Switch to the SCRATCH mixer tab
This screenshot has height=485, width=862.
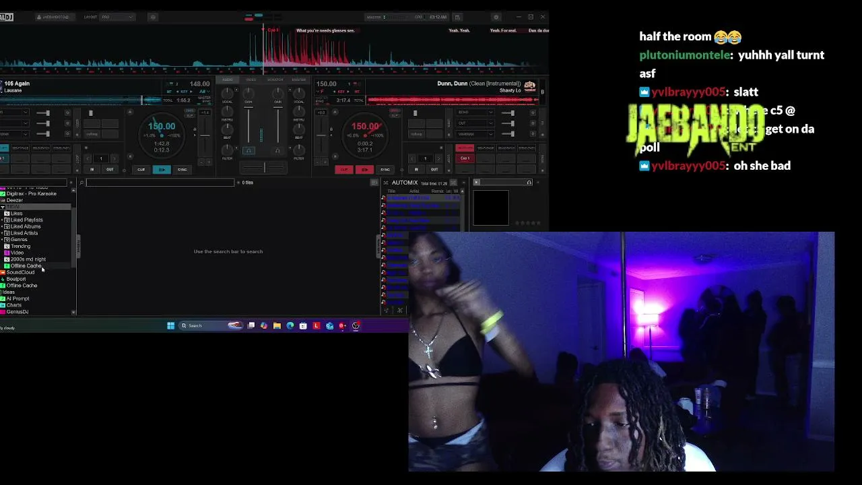[275, 79]
